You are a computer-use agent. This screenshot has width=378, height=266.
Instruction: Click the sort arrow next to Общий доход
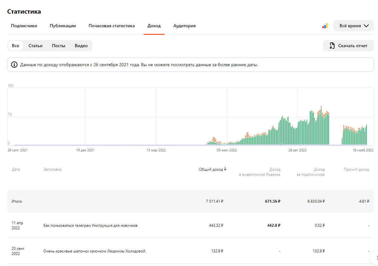[x=225, y=169]
